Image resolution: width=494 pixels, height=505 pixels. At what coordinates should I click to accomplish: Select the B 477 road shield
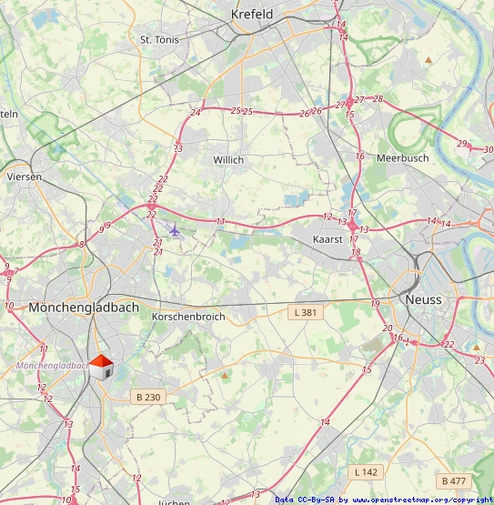pyautogui.click(x=454, y=481)
